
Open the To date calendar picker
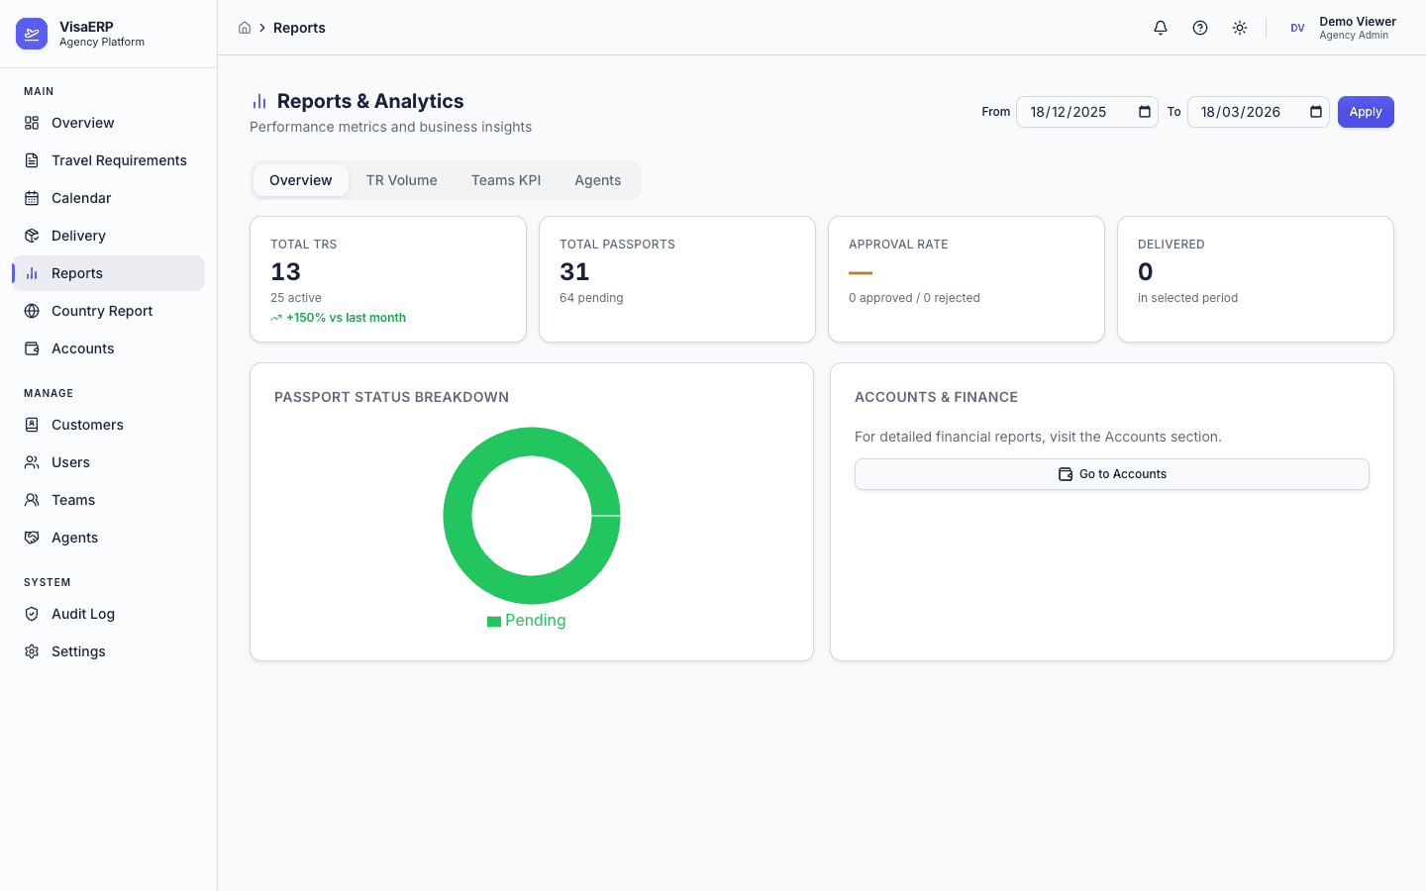pyautogui.click(x=1316, y=112)
